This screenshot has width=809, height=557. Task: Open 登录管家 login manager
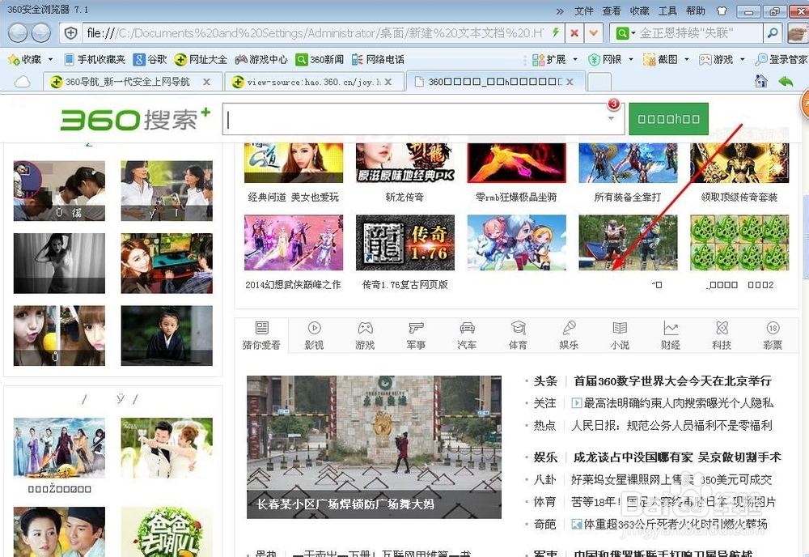[x=781, y=60]
